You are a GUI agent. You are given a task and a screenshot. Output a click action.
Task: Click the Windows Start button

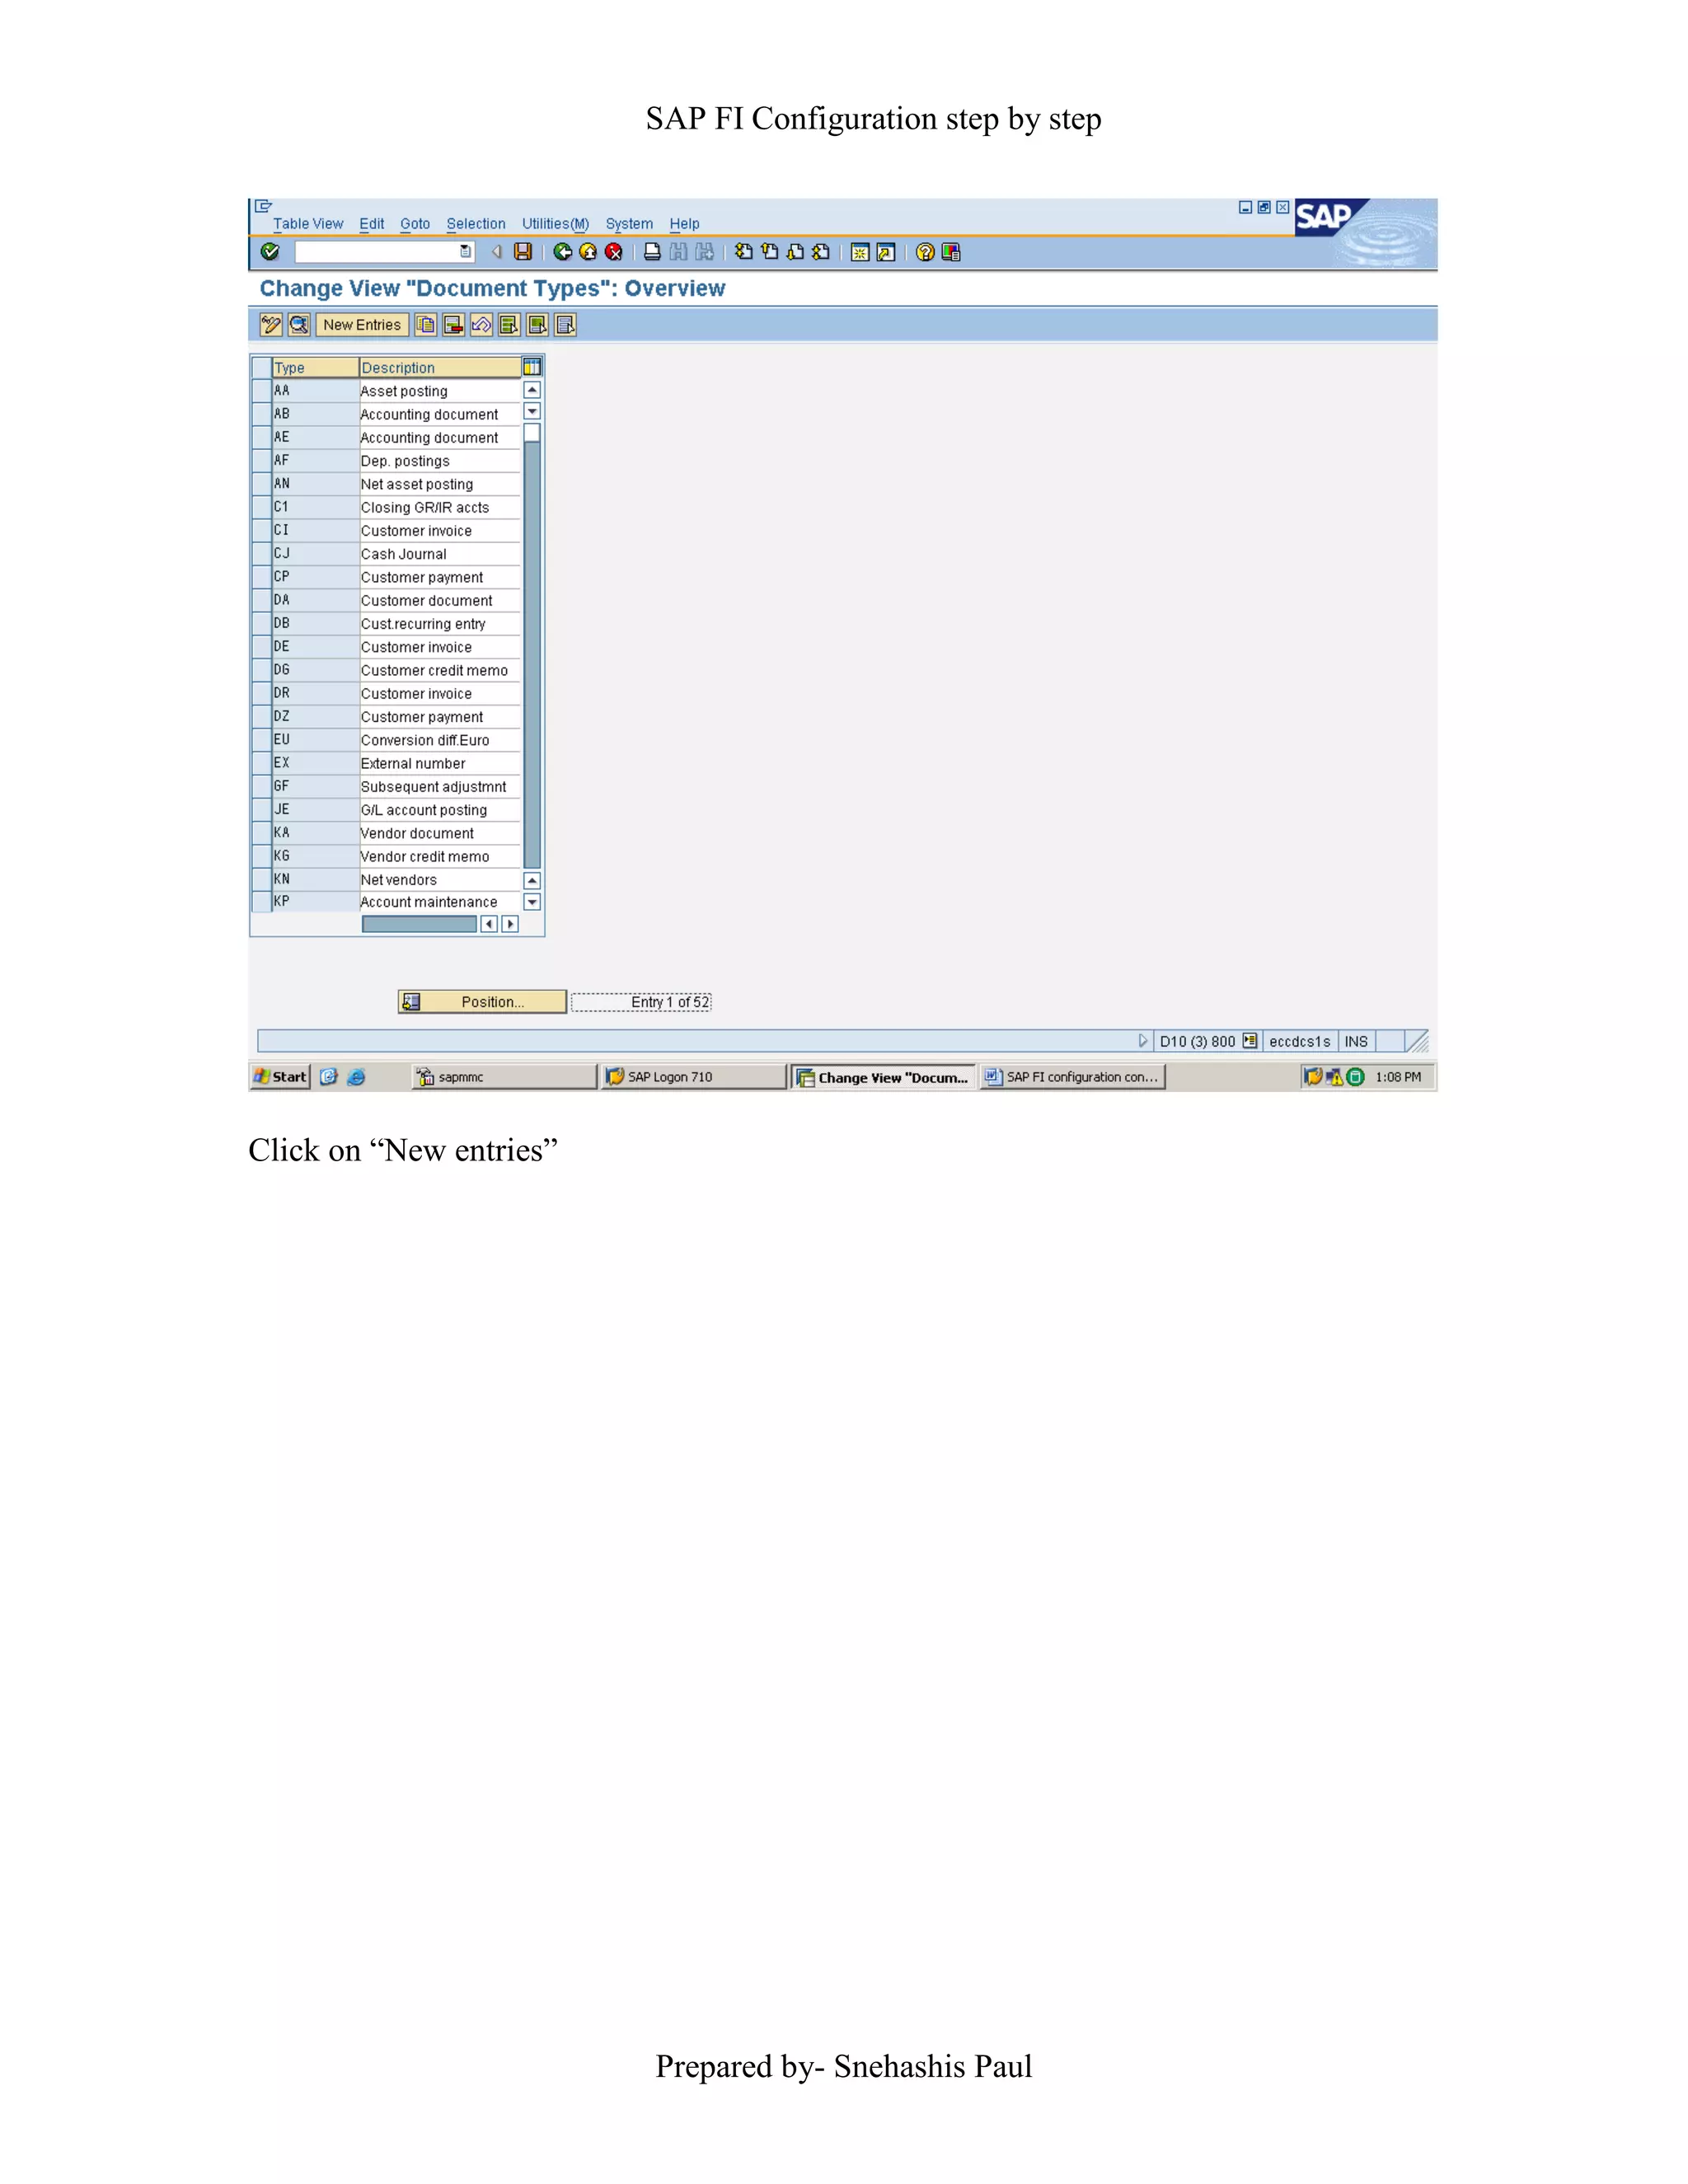(x=280, y=1077)
